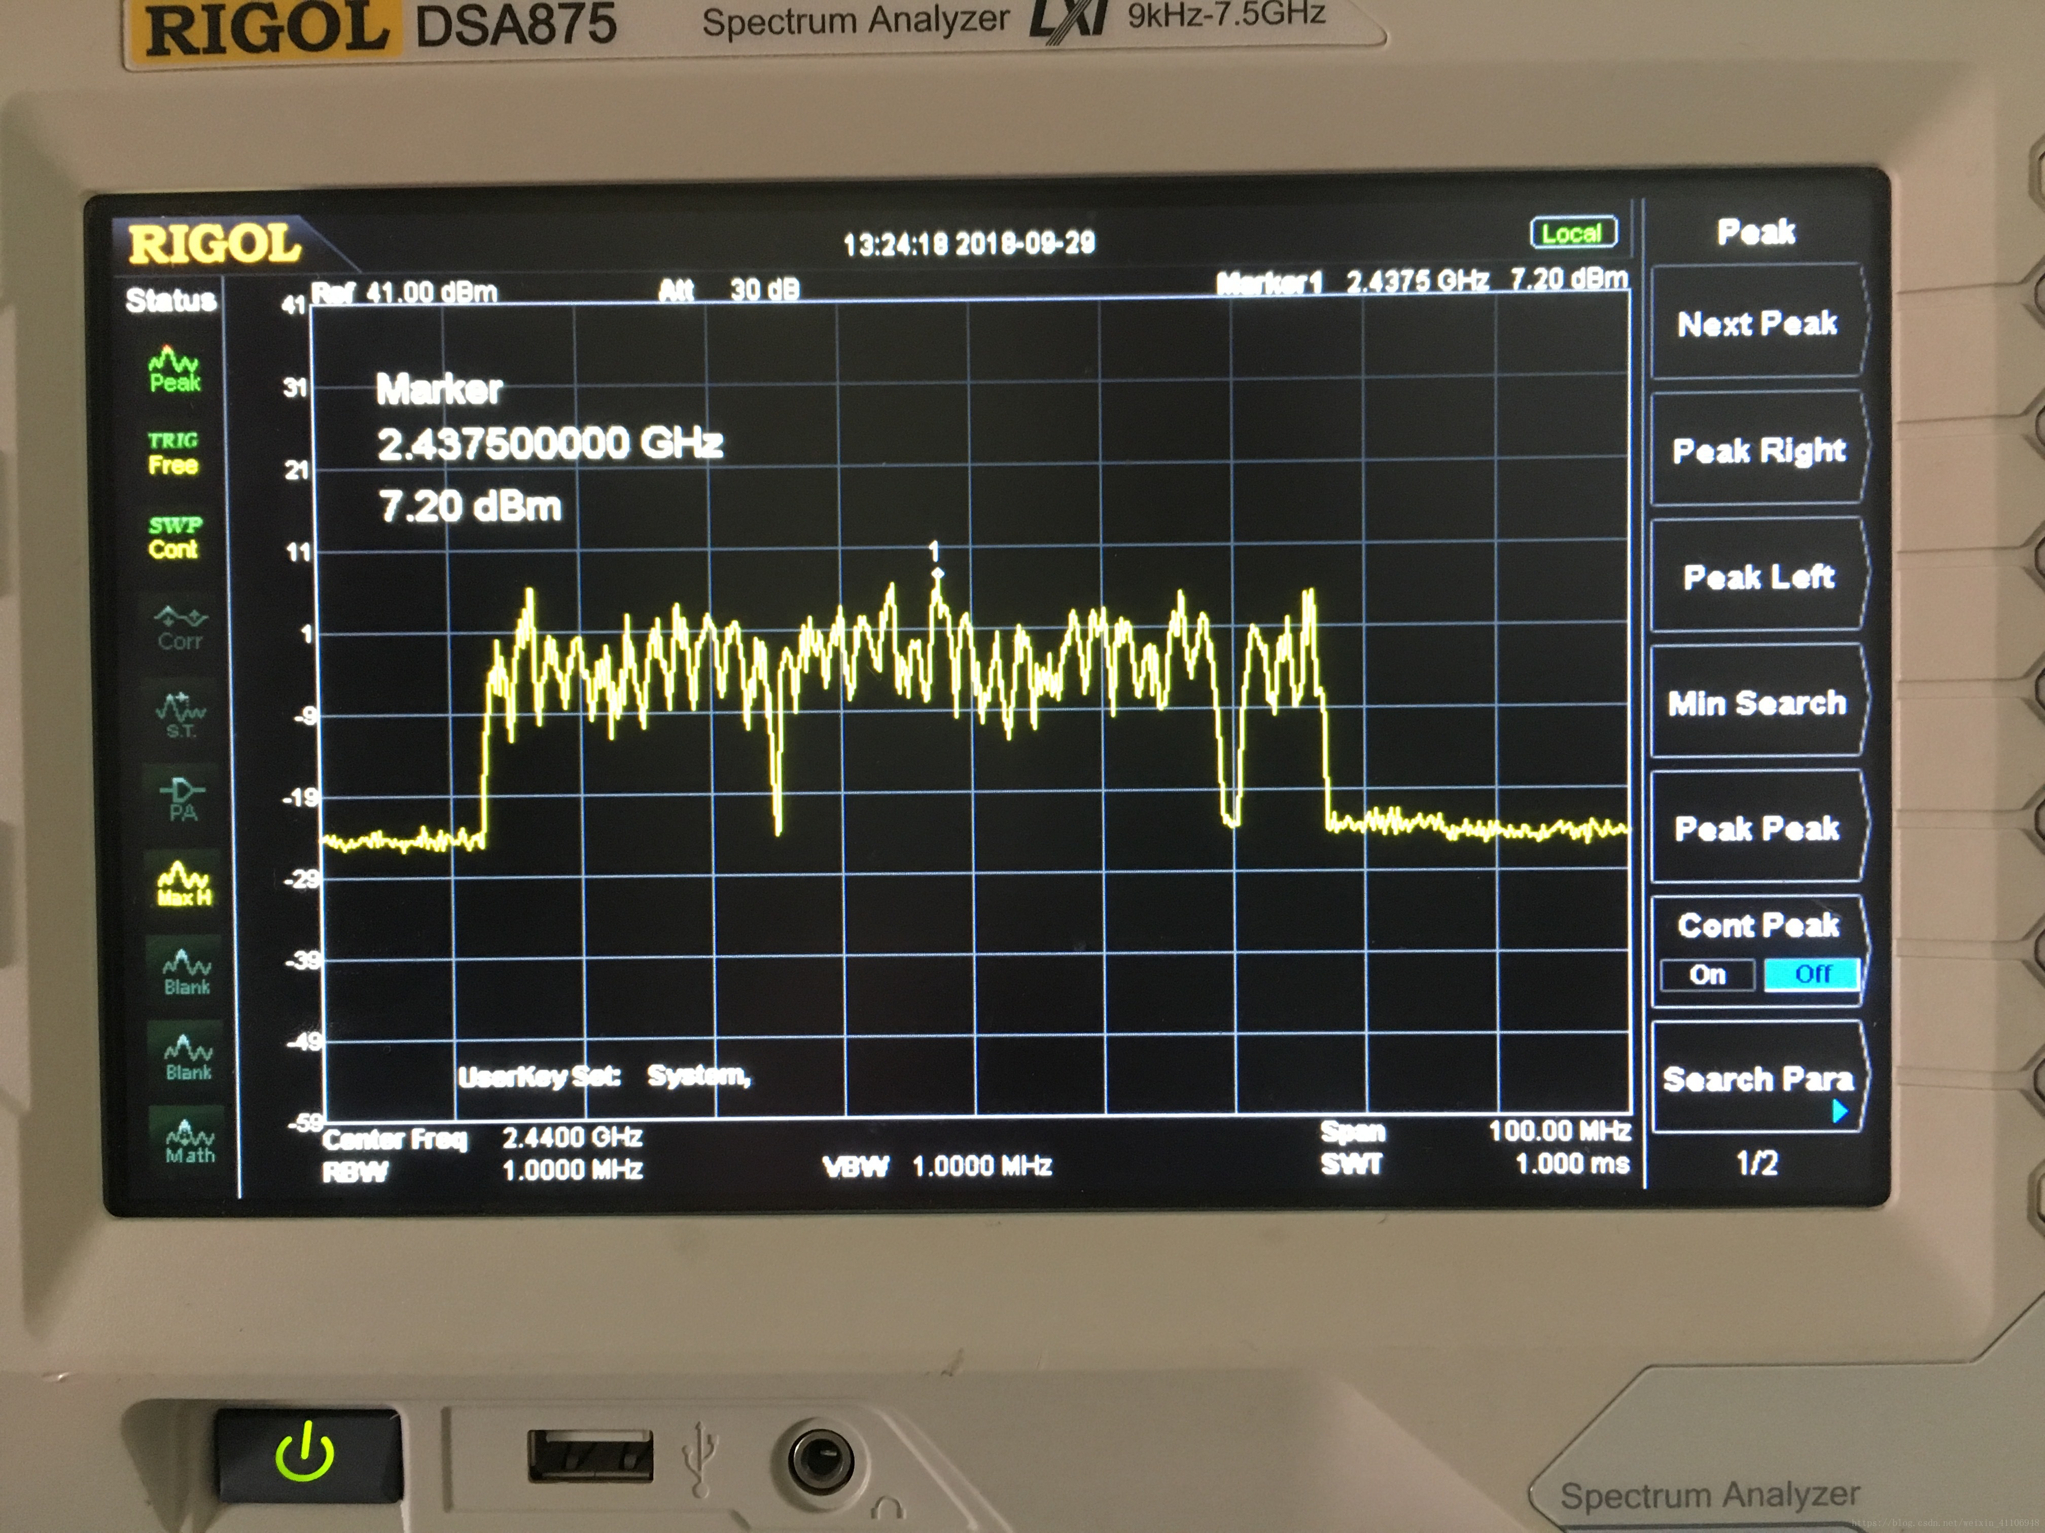The height and width of the screenshot is (1533, 2045).
Task: Select the PA preamplifier status icon
Action: [182, 799]
